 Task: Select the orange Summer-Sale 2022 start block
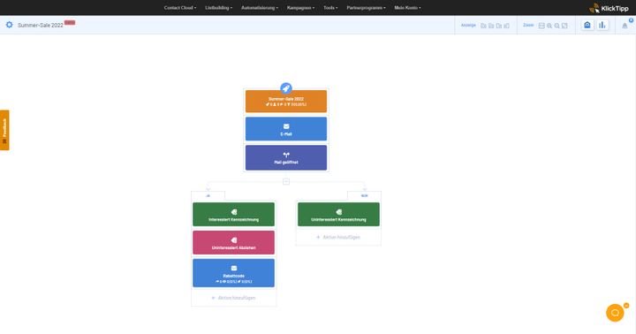point(286,101)
